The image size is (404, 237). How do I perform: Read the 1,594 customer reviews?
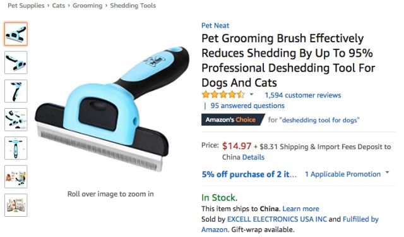click(x=303, y=95)
